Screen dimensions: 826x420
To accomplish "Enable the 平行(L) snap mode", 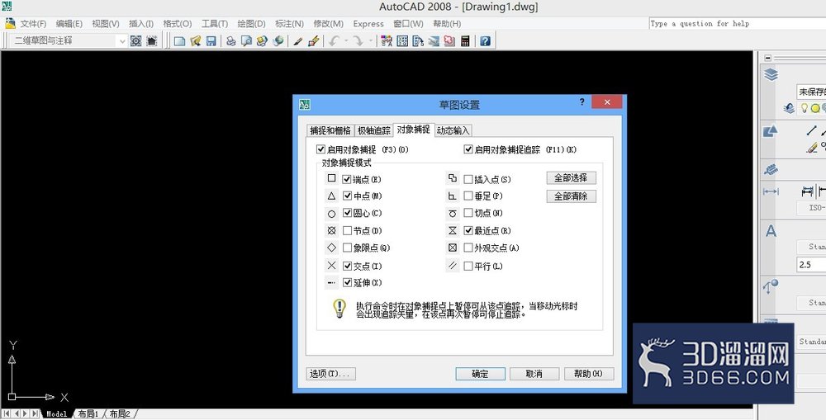I will click(468, 267).
